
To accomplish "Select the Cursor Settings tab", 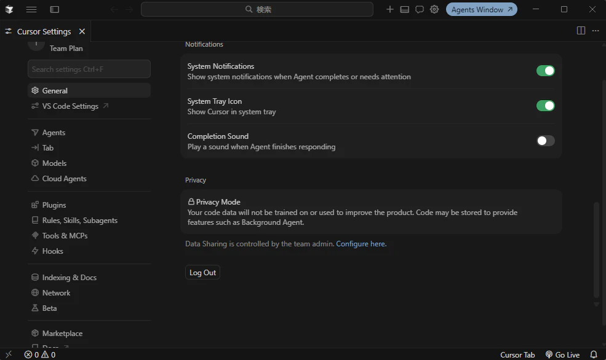I will click(45, 31).
